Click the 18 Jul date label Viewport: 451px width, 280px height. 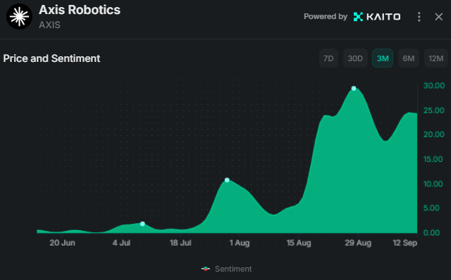coord(180,243)
